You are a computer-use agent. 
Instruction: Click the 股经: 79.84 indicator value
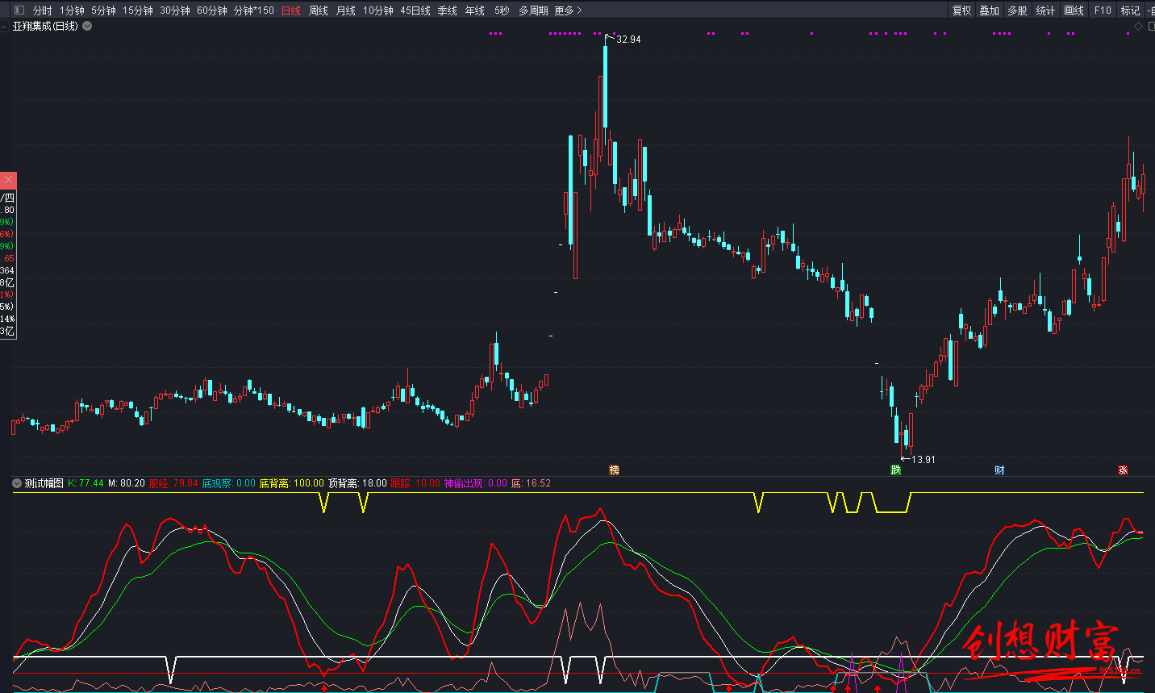click(x=173, y=483)
